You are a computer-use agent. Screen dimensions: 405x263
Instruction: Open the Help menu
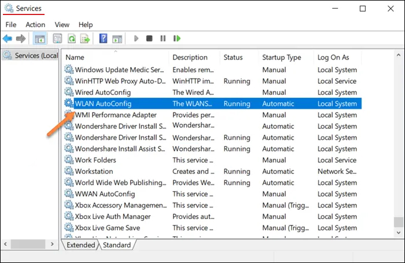point(86,25)
